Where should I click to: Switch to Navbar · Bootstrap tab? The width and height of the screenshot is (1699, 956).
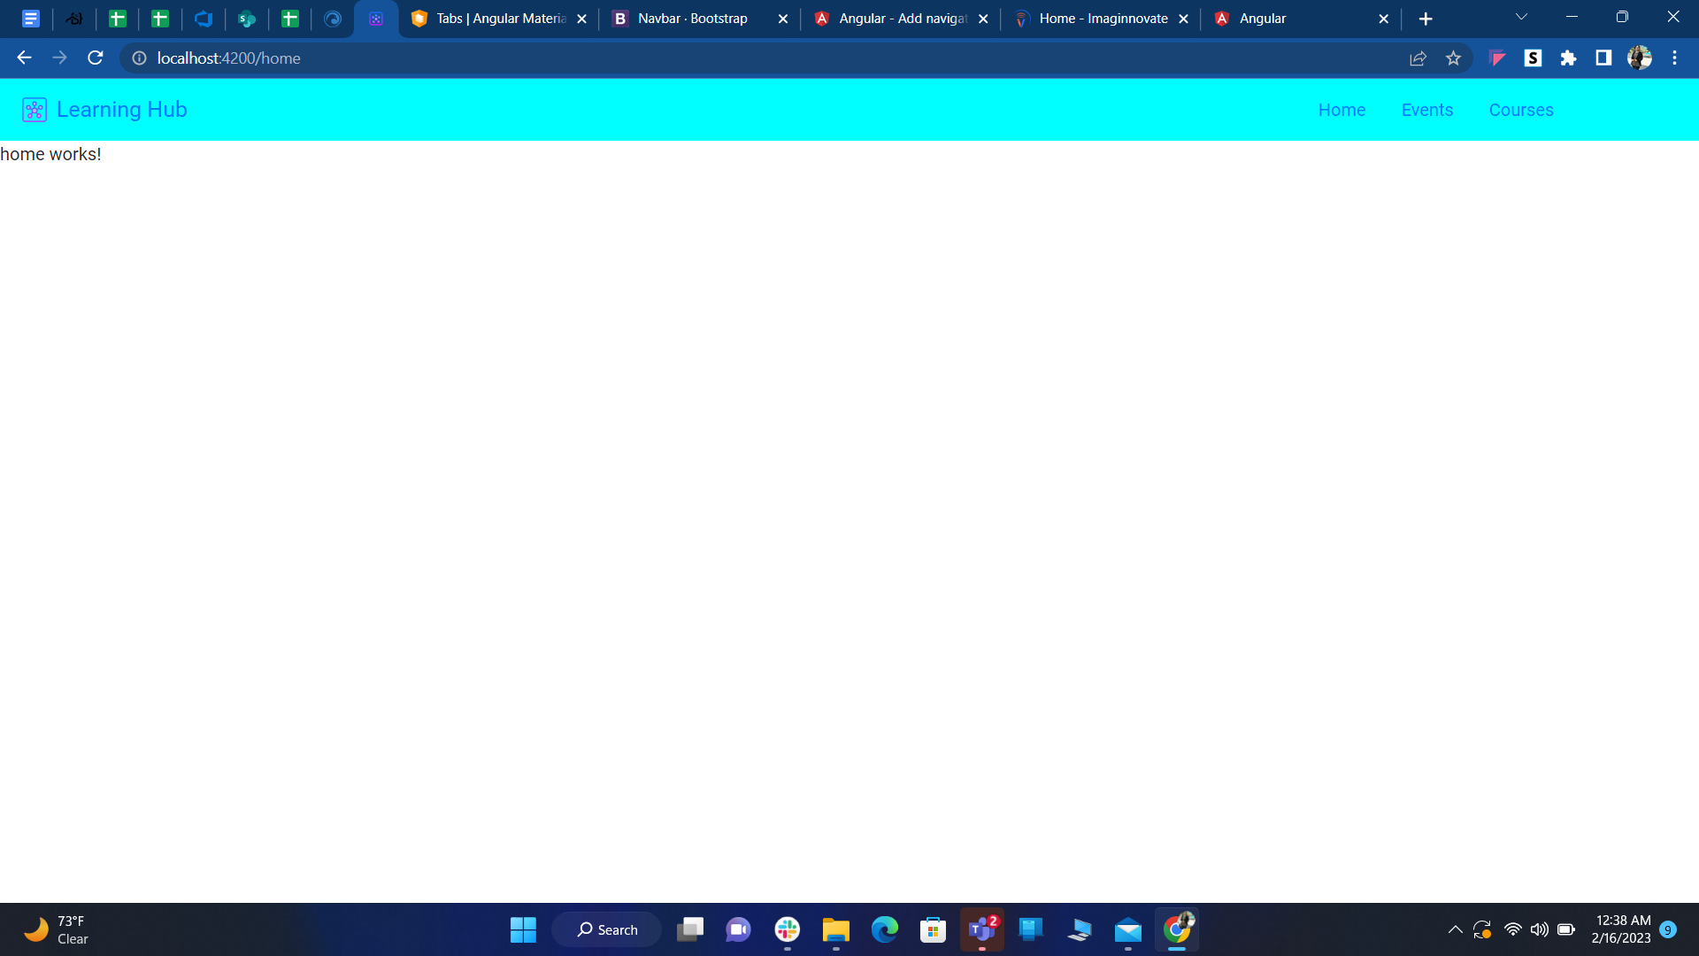(692, 19)
